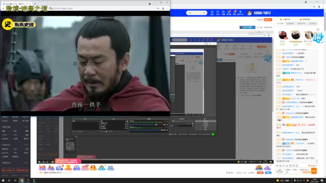Click the megaphone icon in the chat toolbar
Viewport: 326px width, 183px height.
[284, 166]
